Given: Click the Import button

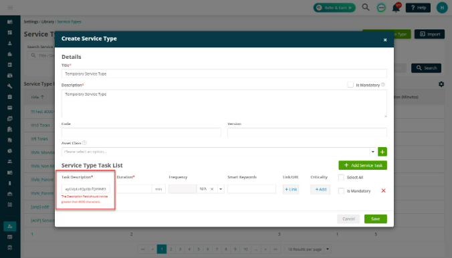Looking at the screenshot, I should pyautogui.click(x=429, y=34).
